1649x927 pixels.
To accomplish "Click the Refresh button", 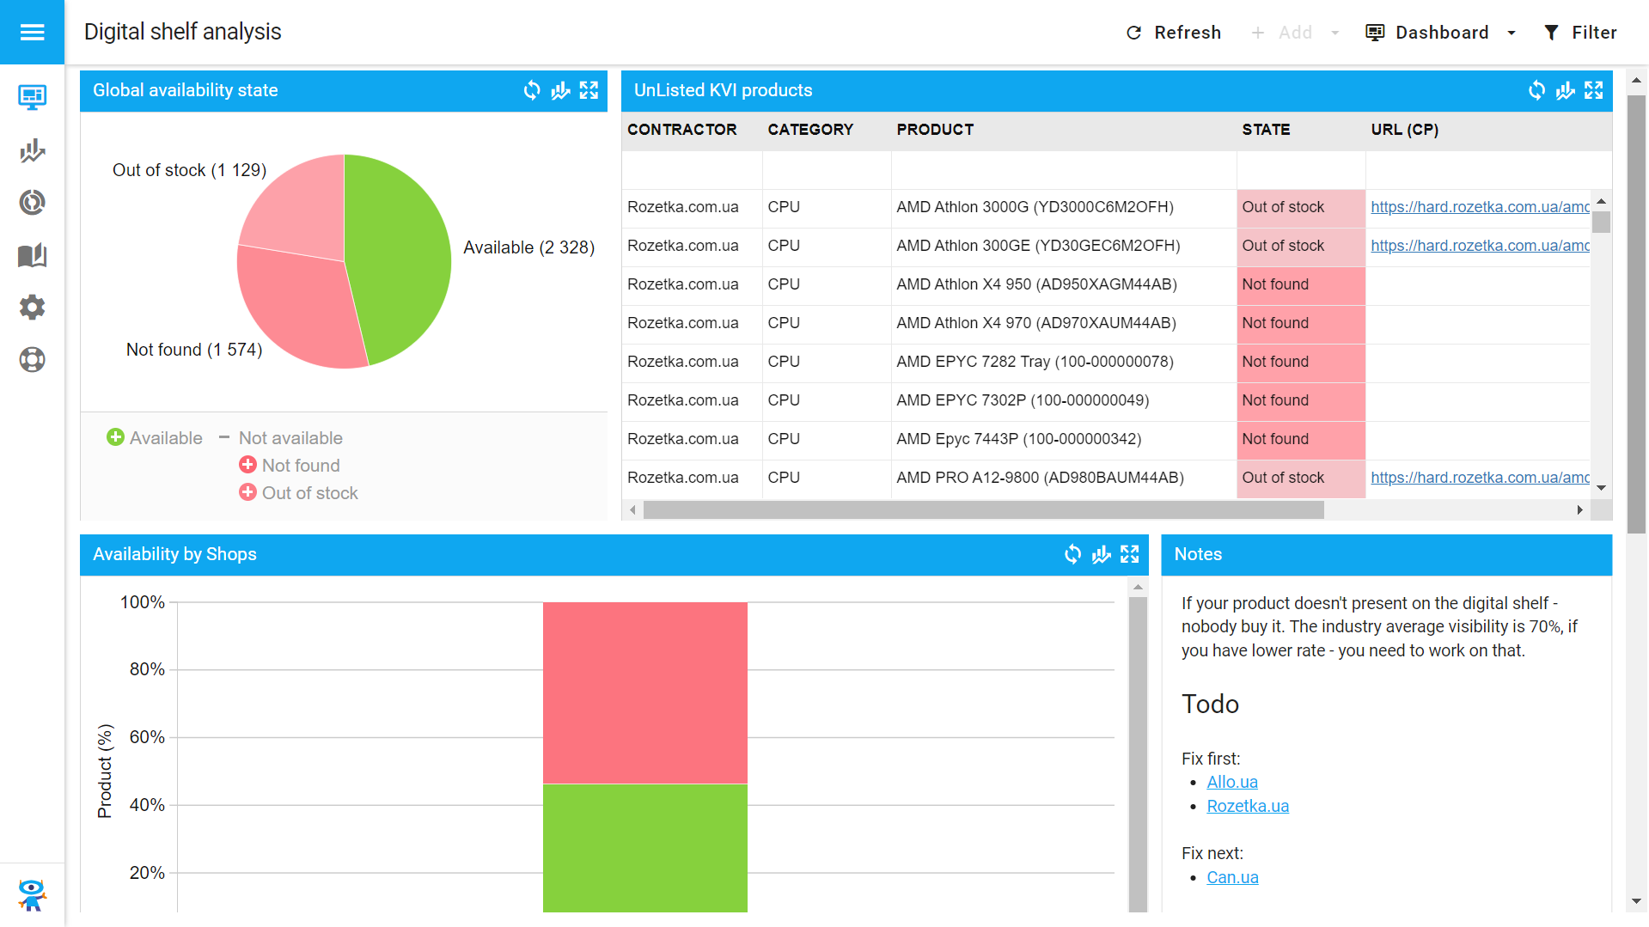I will tap(1173, 33).
